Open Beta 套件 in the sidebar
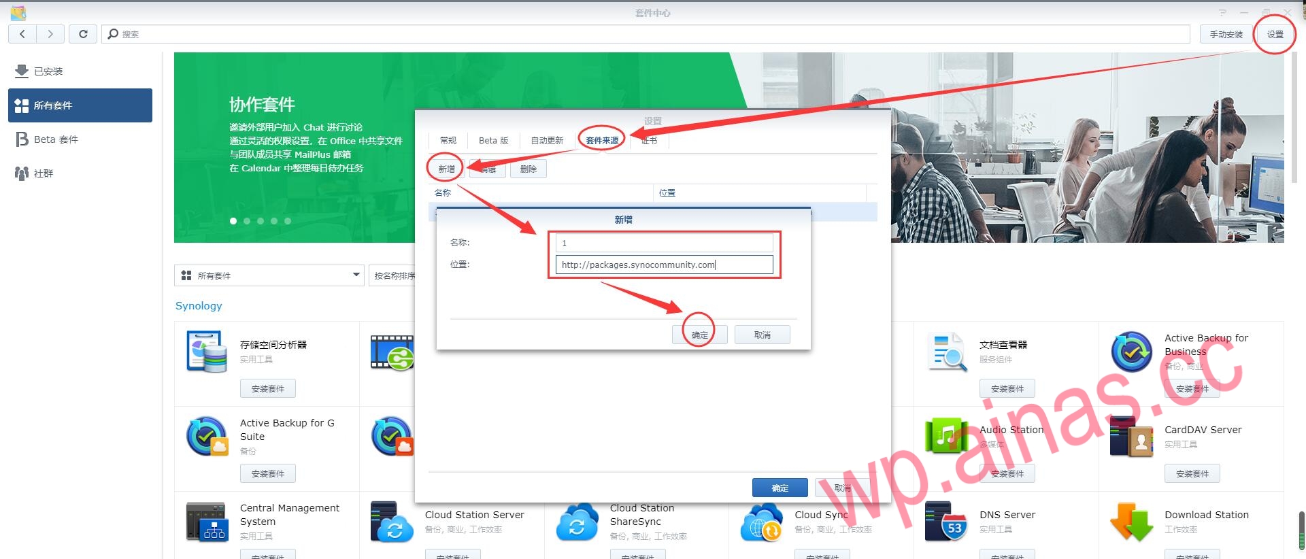This screenshot has height=559, width=1306. [80, 139]
